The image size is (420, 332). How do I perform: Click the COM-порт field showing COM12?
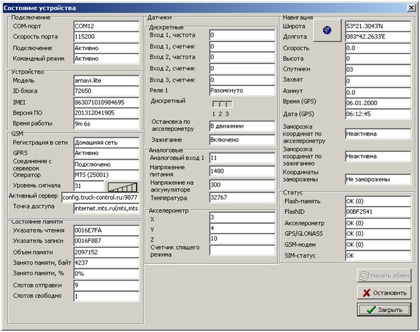(x=106, y=25)
